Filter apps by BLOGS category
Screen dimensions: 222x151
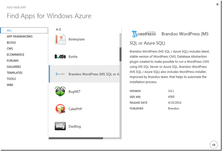pos(12,43)
